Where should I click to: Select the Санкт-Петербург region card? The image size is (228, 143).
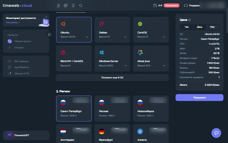[74, 108]
